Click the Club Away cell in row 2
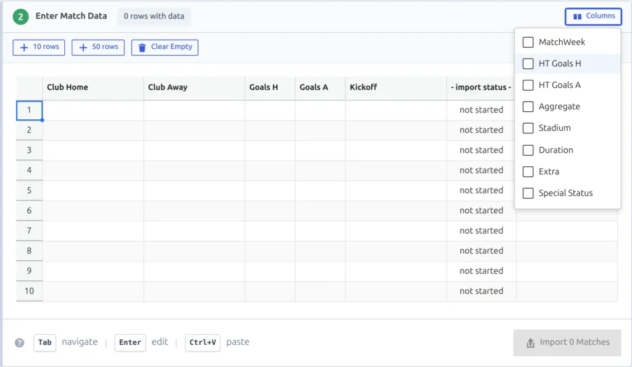 click(194, 130)
